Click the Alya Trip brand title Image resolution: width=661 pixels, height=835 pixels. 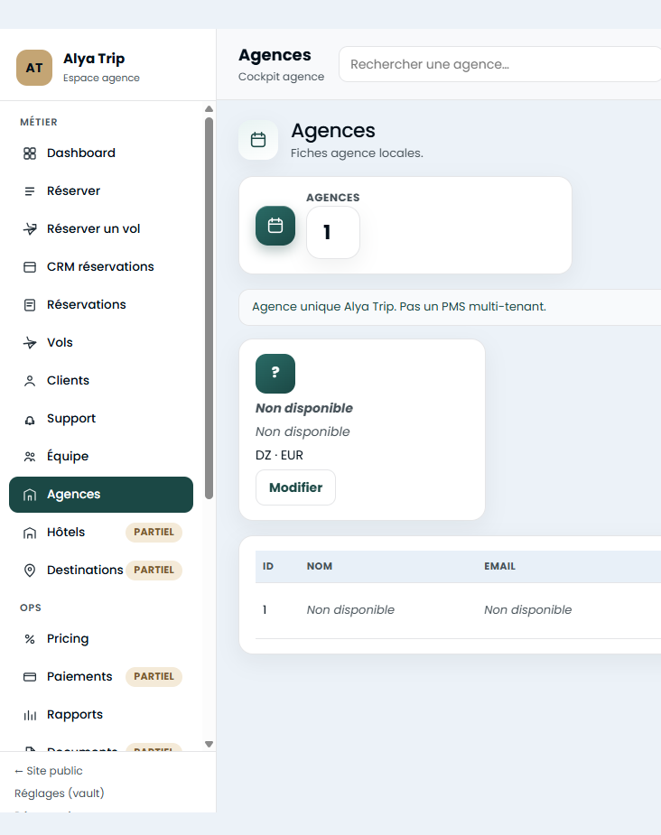[94, 59]
